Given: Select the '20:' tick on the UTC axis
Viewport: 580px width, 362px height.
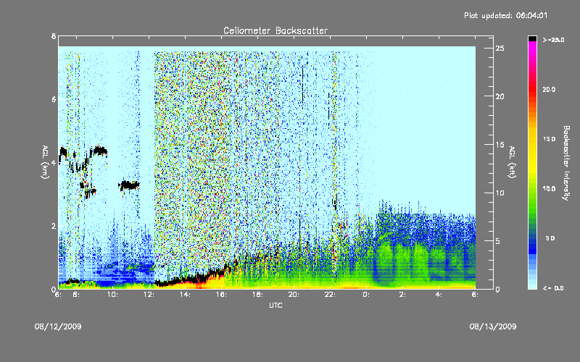Looking at the screenshot, I should 294,295.
